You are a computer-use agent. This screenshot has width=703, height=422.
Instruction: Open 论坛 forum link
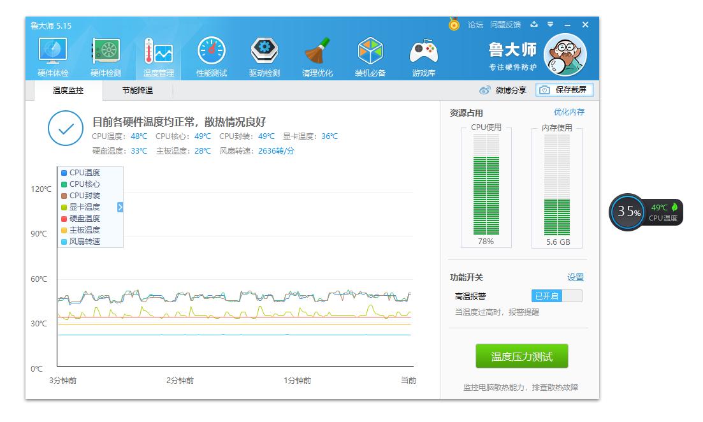click(475, 25)
